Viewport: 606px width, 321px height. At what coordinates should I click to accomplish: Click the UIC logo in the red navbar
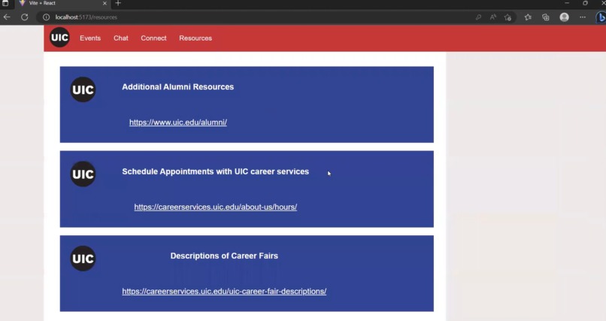[59, 38]
